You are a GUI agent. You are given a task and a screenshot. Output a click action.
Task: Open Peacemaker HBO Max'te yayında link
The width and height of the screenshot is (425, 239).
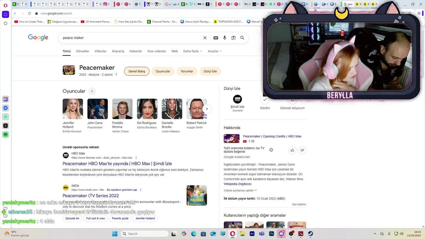pos(117,164)
